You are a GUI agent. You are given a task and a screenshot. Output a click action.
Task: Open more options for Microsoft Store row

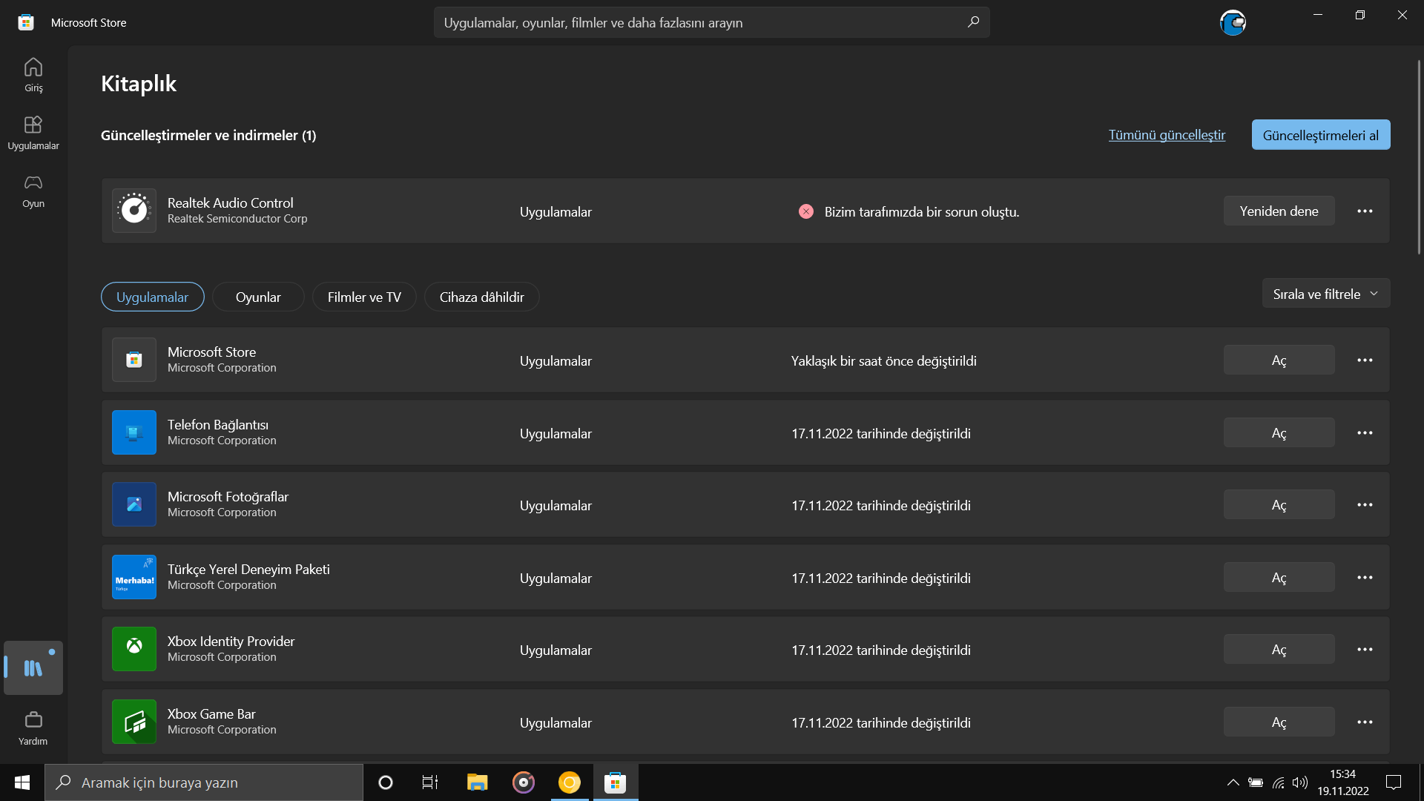[1365, 360]
